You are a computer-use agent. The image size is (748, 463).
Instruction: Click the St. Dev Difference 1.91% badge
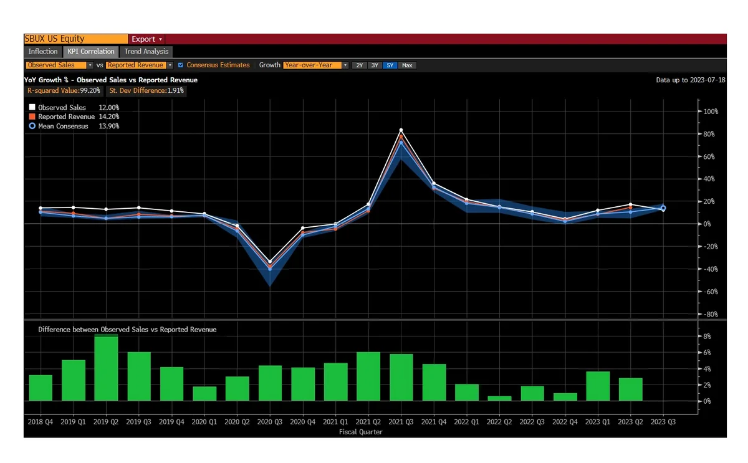145,90
